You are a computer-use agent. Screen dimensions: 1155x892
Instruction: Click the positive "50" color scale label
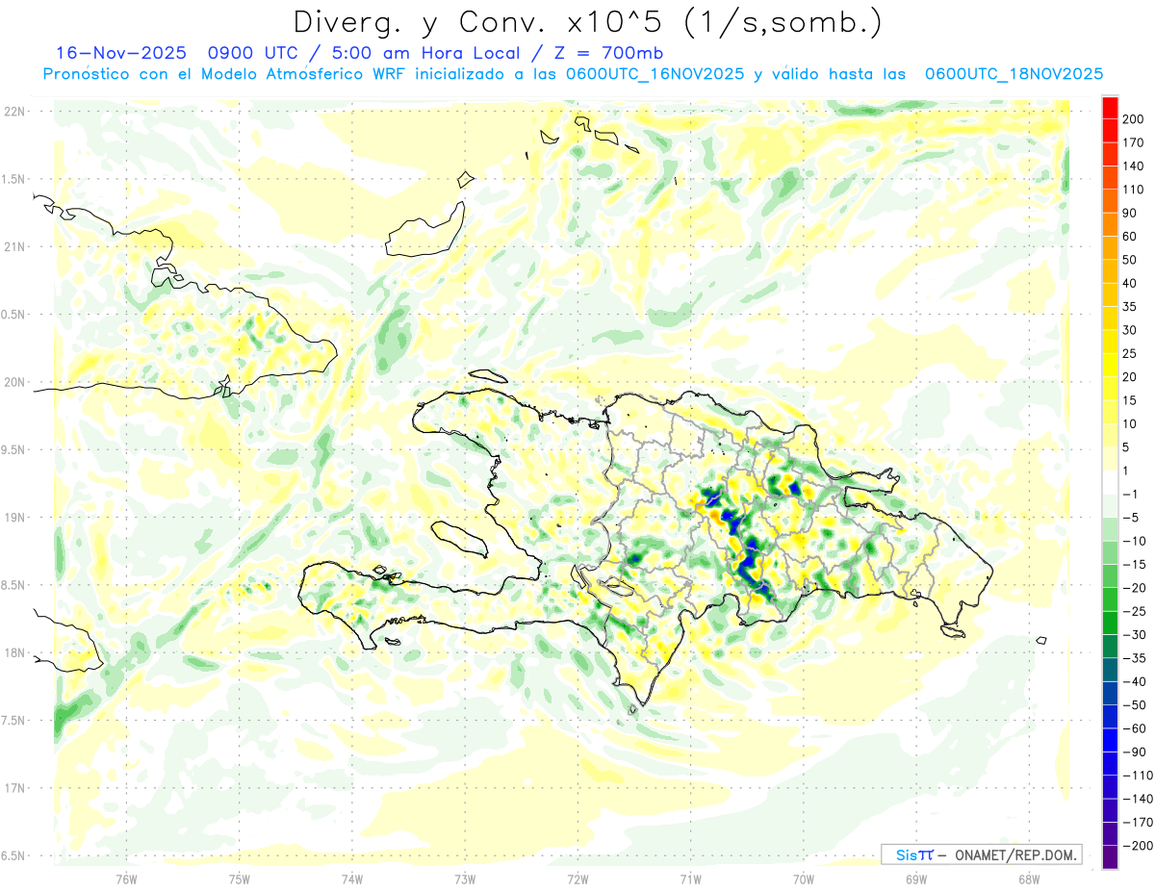(x=1130, y=260)
